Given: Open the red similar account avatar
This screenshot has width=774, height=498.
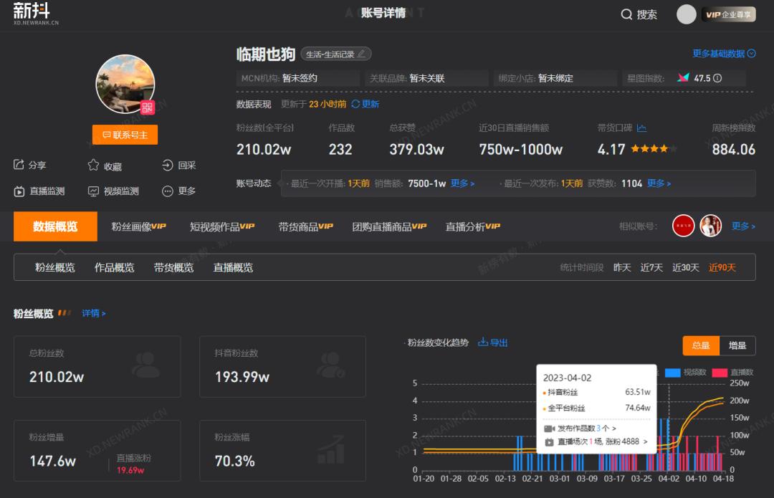Looking at the screenshot, I should [x=683, y=226].
